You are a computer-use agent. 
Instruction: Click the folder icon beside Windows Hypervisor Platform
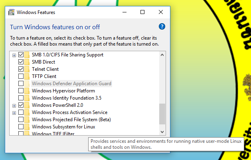point(27,91)
